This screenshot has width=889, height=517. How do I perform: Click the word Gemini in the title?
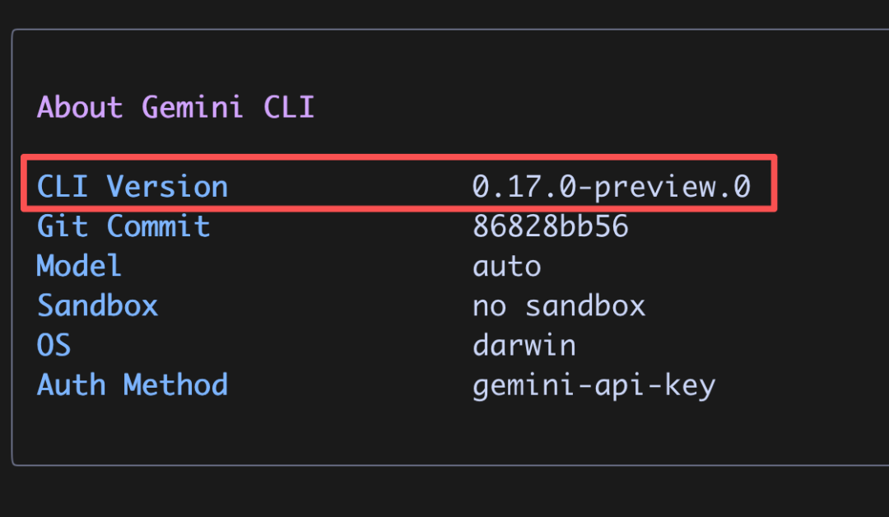pyautogui.click(x=193, y=107)
